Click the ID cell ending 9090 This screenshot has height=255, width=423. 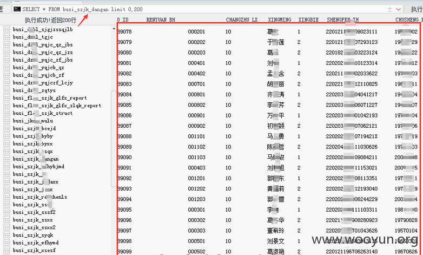pos(124,157)
